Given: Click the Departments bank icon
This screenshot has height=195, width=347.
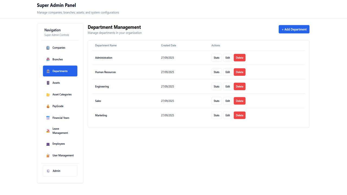Looking at the screenshot, I should 48,71.
